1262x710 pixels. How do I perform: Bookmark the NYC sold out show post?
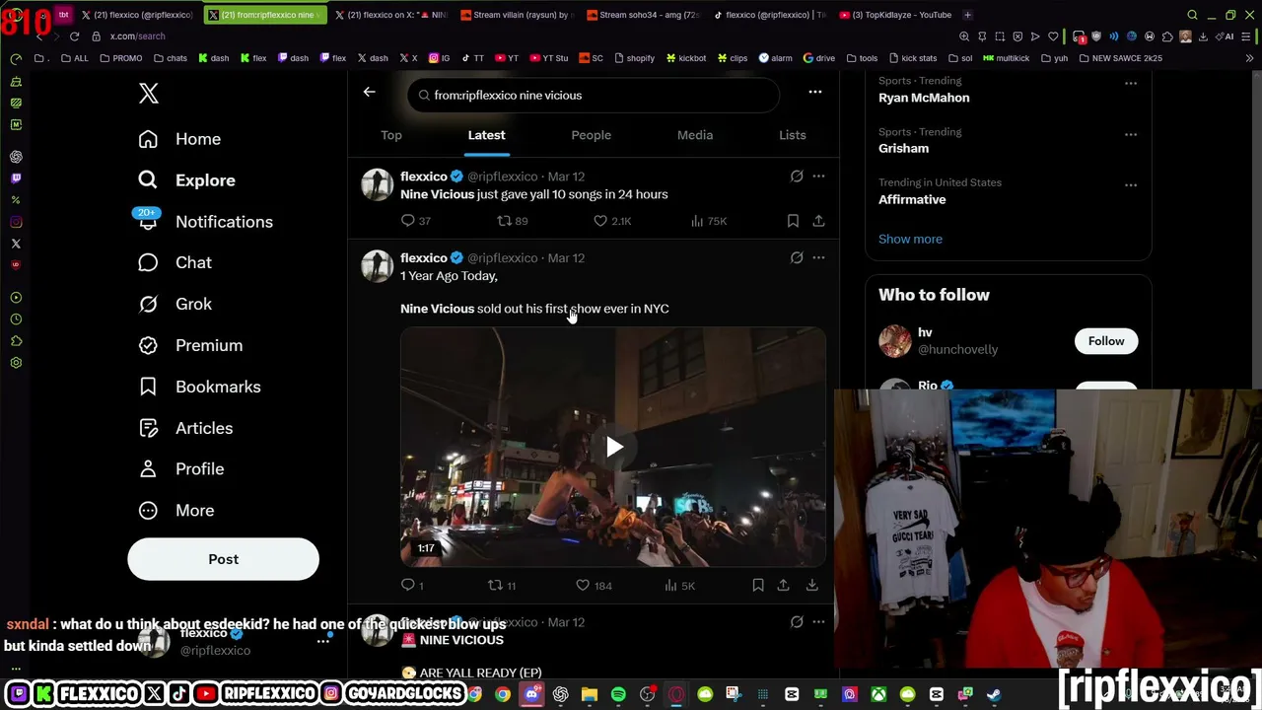758,586
